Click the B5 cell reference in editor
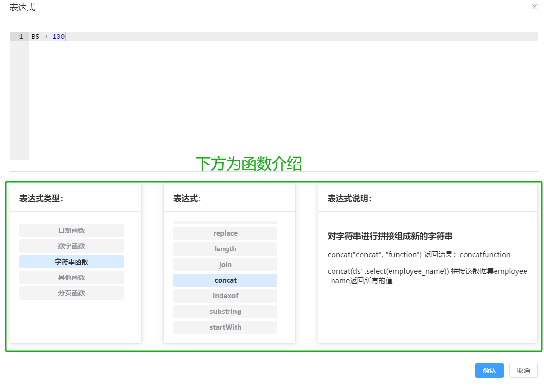Viewport: 544px width, 386px height. [35, 37]
